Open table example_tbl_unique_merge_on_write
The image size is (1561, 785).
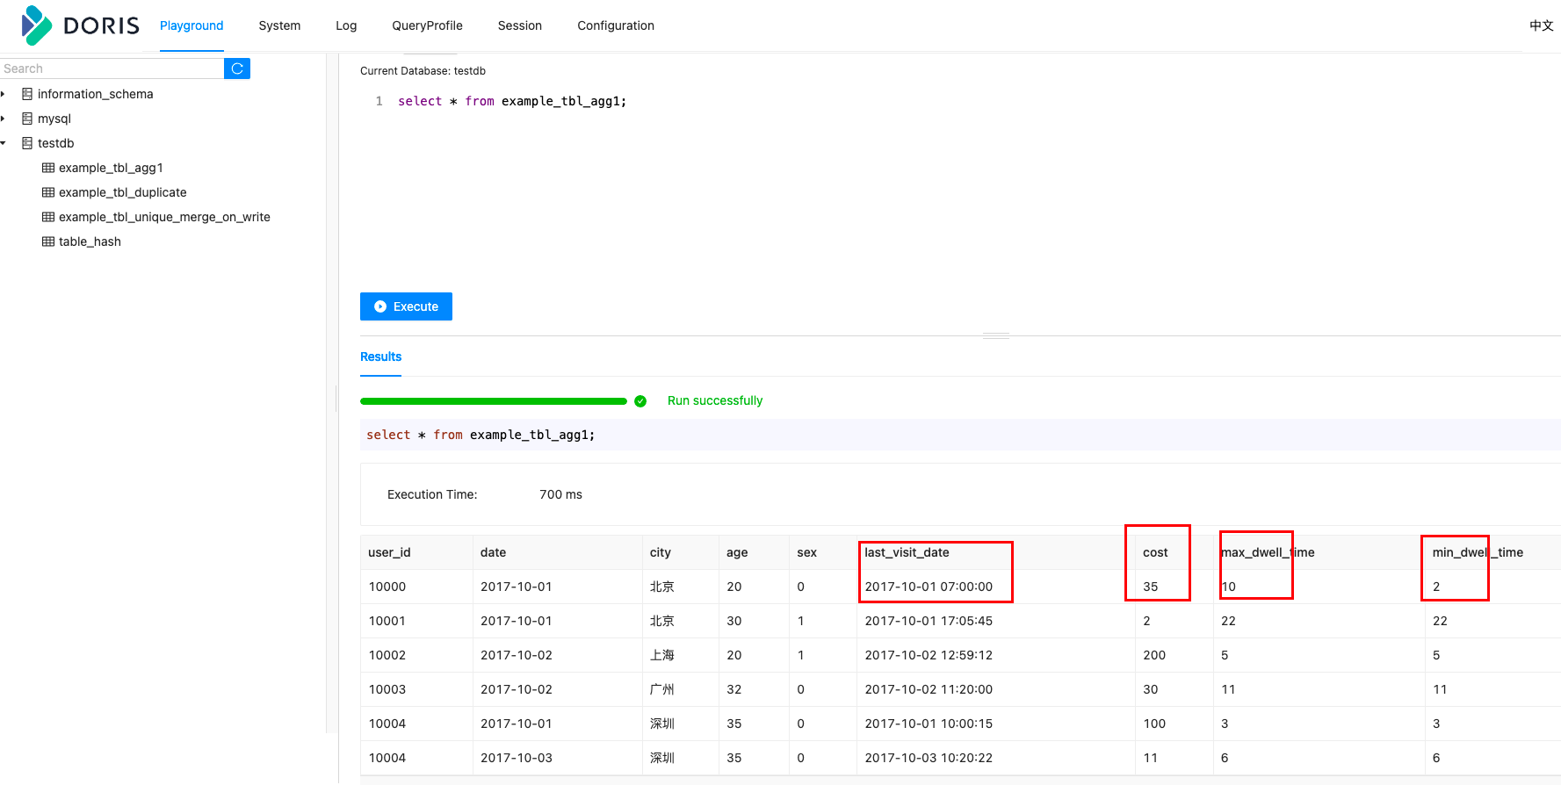(x=164, y=217)
